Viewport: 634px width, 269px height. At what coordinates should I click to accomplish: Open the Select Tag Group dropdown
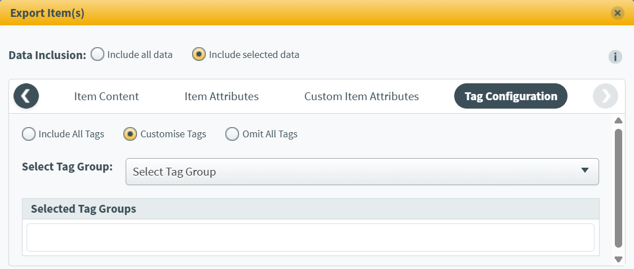pyautogui.click(x=361, y=172)
